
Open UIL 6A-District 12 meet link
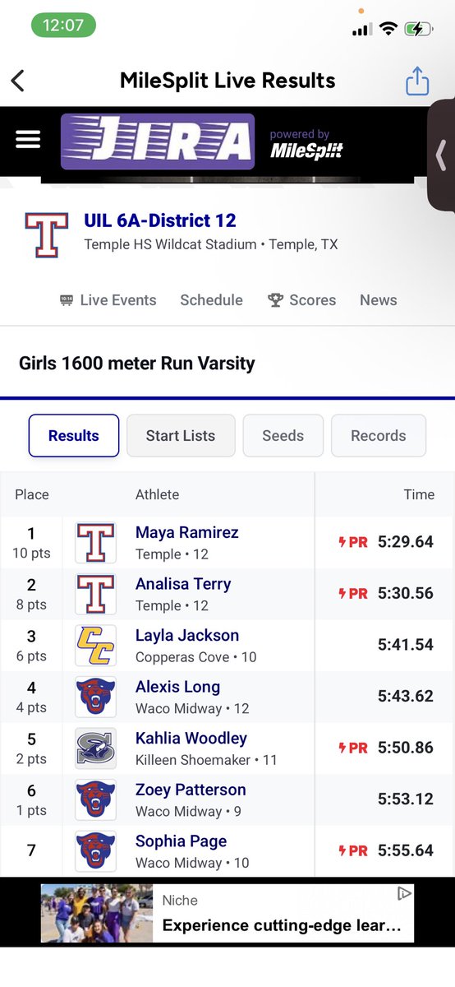click(x=160, y=220)
